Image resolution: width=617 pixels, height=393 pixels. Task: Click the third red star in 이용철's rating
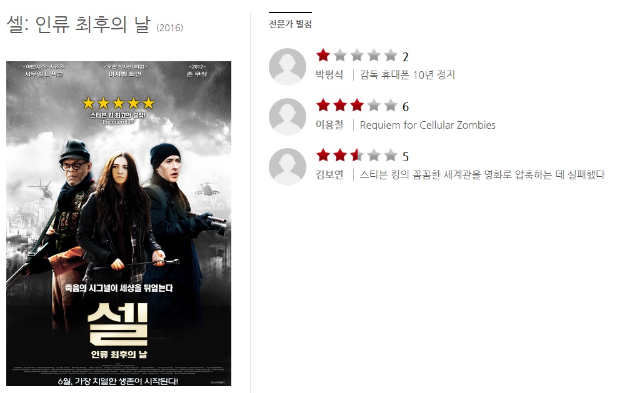357,106
